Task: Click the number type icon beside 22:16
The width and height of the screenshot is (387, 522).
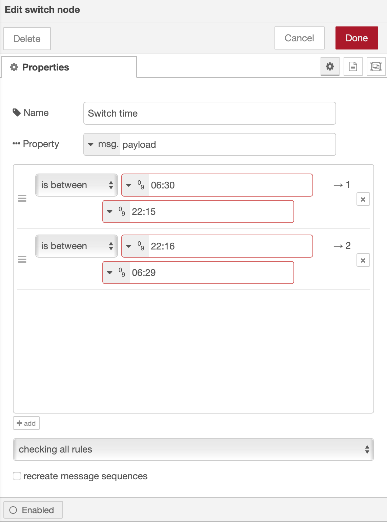Action: click(140, 246)
